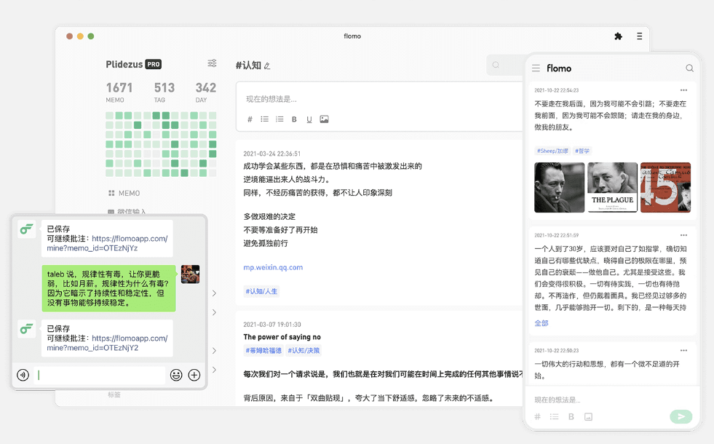This screenshot has width=714, height=444.
Task: Open options for memo dated 22:51:59
Action: pos(683,235)
